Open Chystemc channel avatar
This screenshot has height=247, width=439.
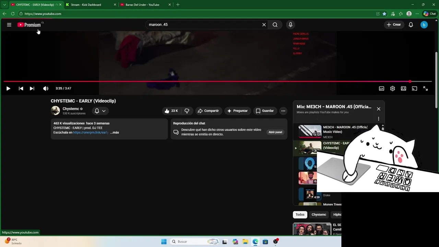pyautogui.click(x=55, y=110)
